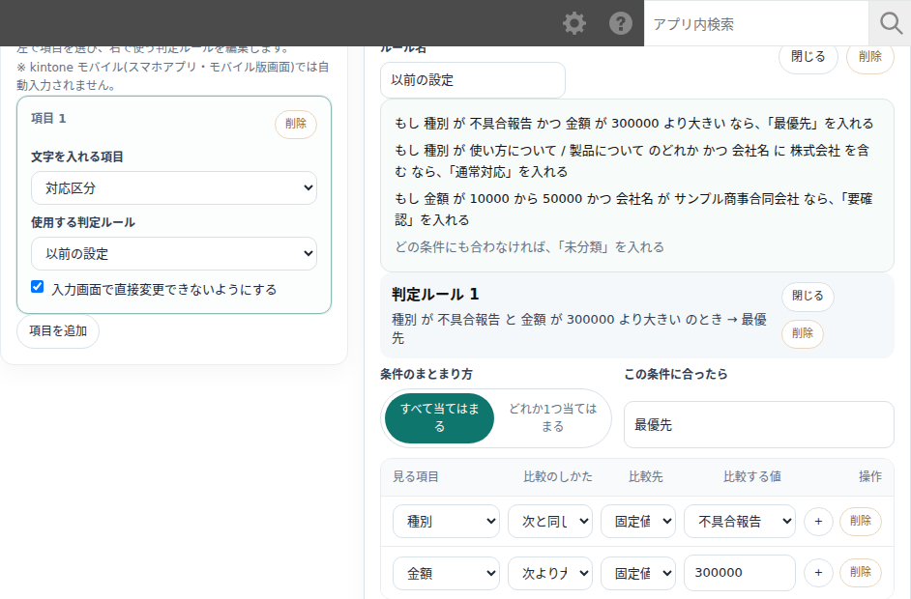Click the 比較する値 column header
The image size is (911, 599).
[x=751, y=477]
